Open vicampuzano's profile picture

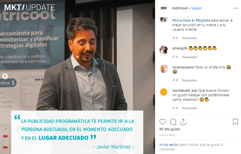163,69
